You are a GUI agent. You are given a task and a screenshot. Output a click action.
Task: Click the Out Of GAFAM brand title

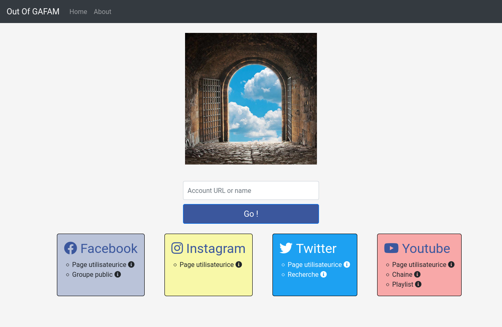(33, 12)
